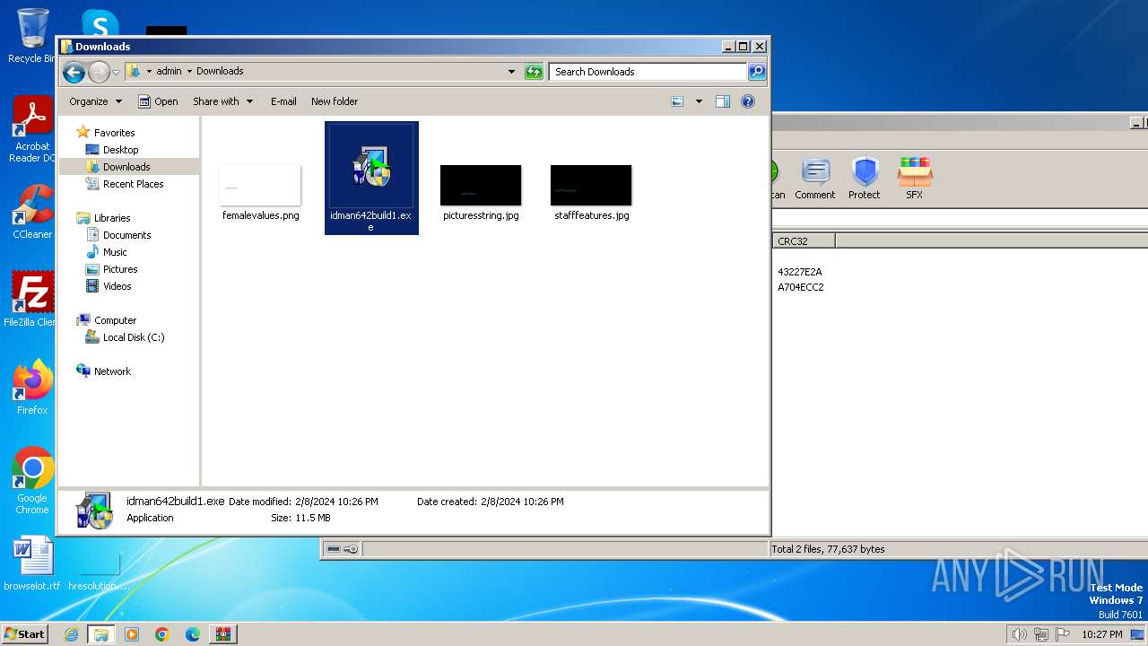
Task: Select Libraries in the navigation pane
Action: coord(112,218)
